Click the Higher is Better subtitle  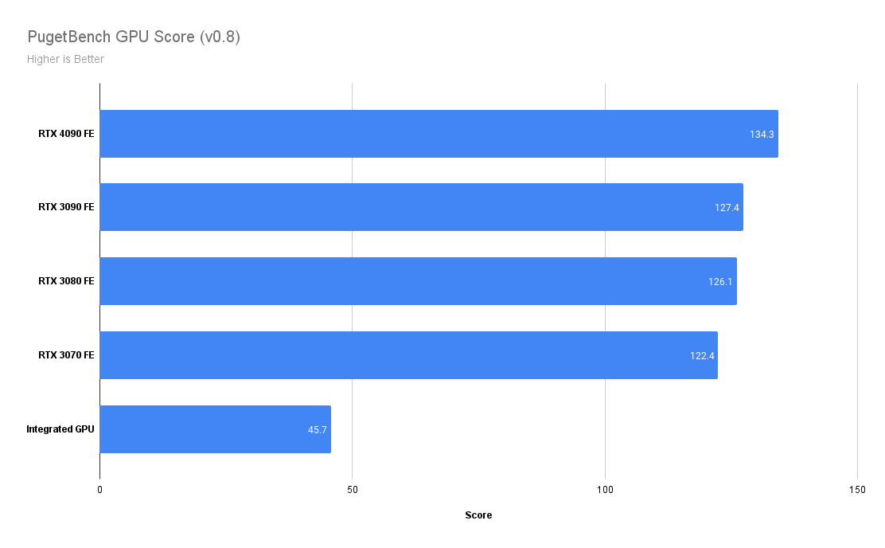[x=65, y=59]
